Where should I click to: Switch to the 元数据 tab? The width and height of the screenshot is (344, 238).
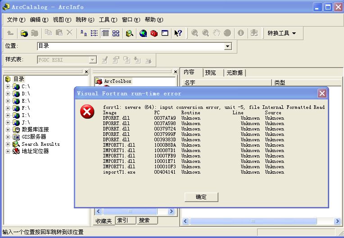tap(235, 72)
